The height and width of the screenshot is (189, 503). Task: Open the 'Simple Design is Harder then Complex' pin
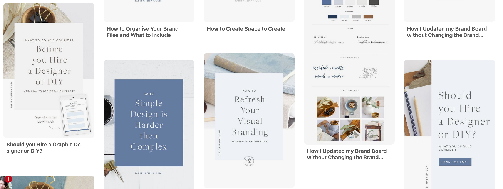click(149, 124)
